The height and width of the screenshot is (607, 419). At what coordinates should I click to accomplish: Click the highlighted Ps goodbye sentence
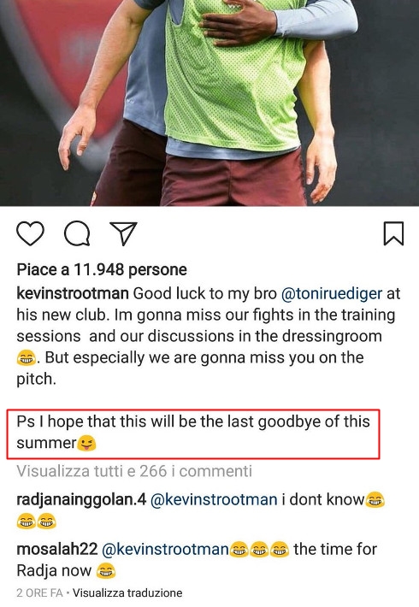click(193, 433)
